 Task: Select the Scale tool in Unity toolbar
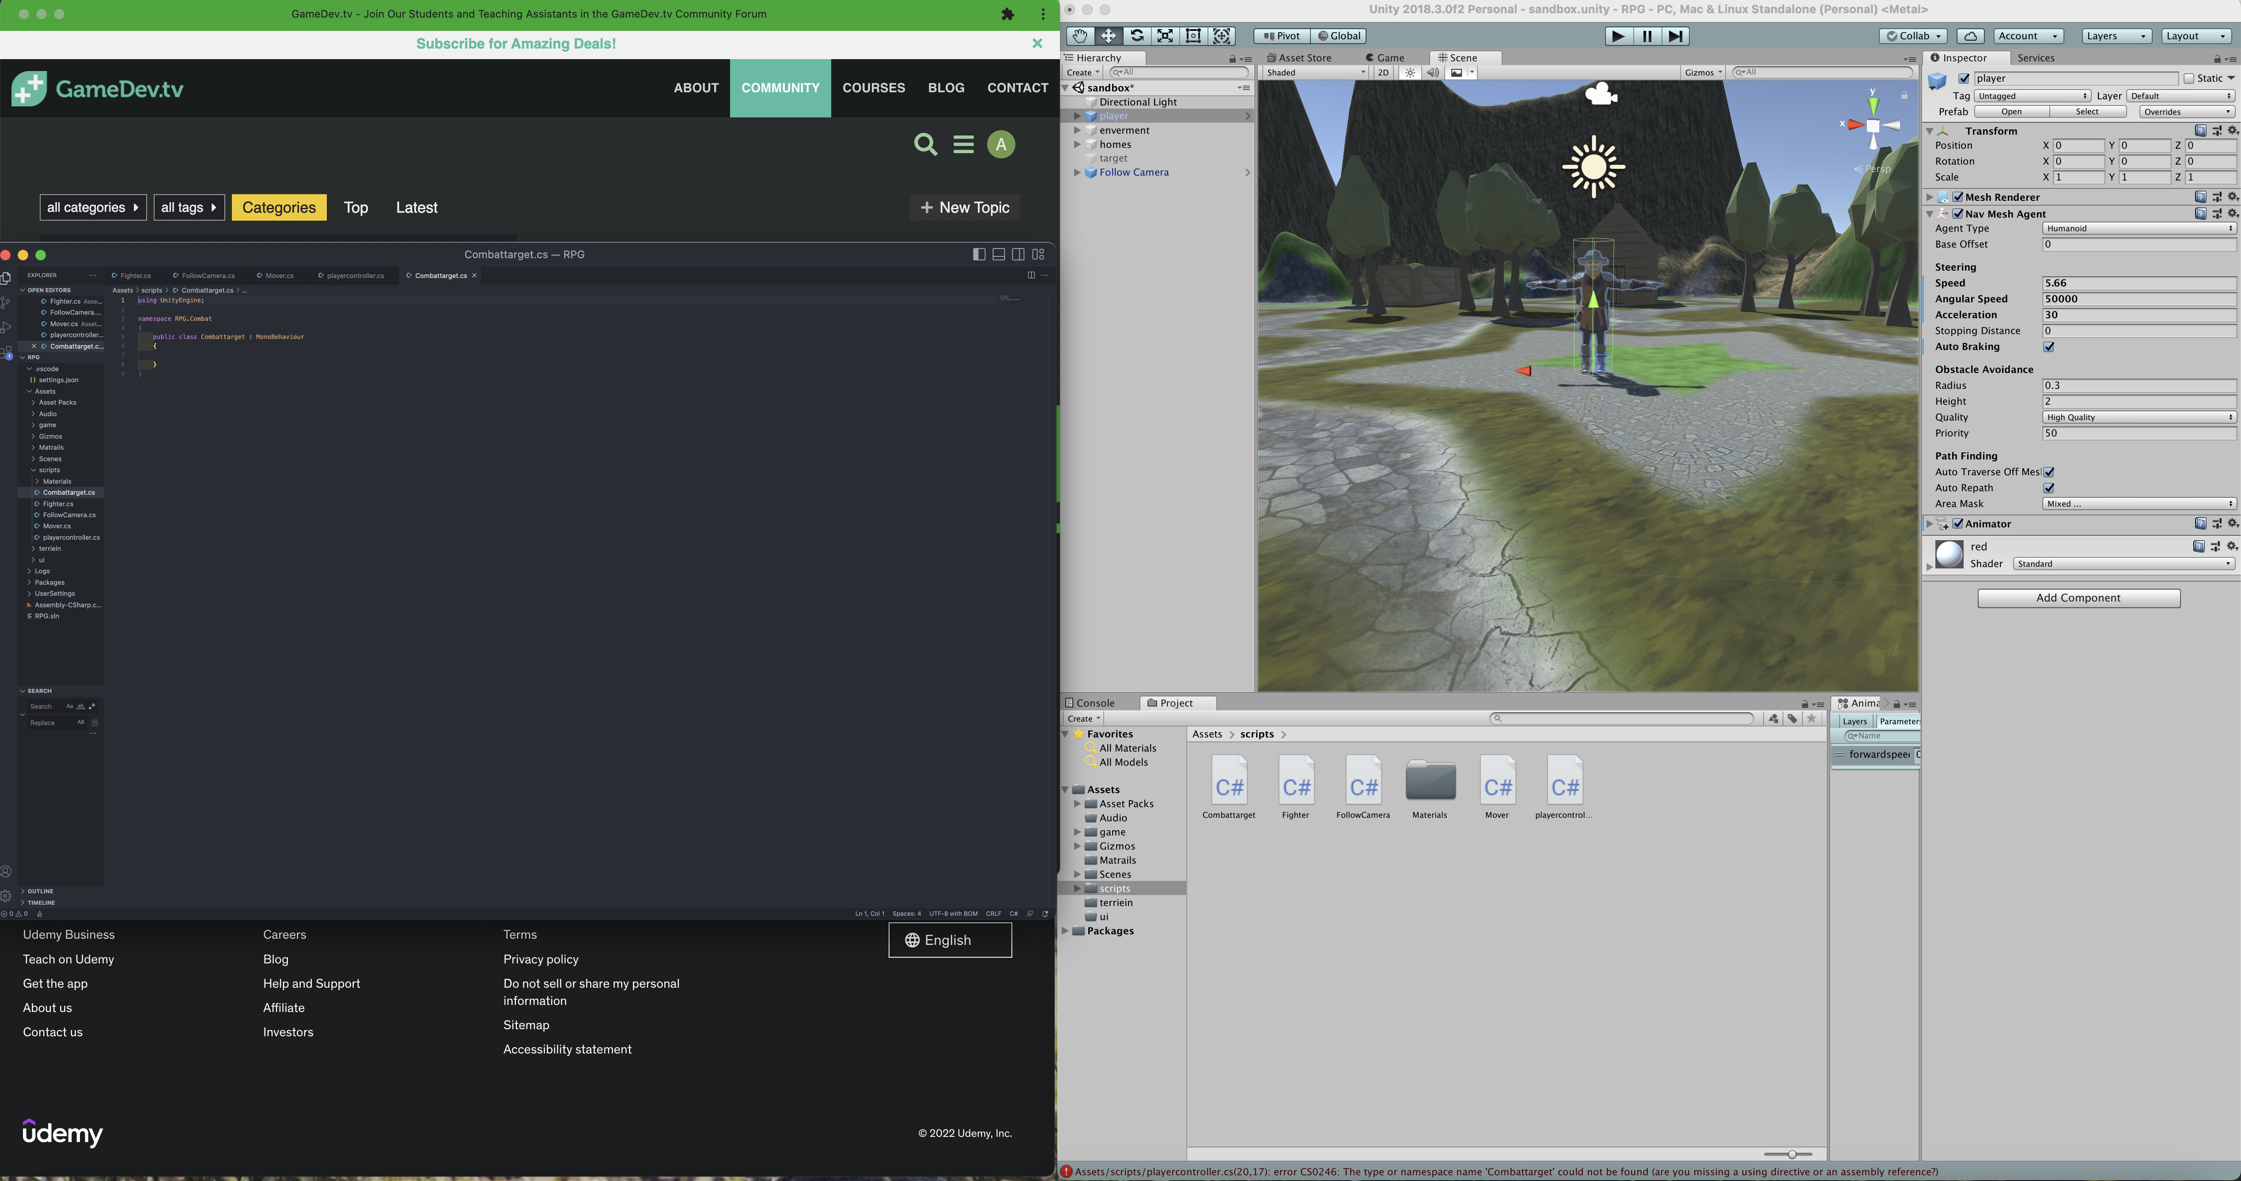[1165, 36]
